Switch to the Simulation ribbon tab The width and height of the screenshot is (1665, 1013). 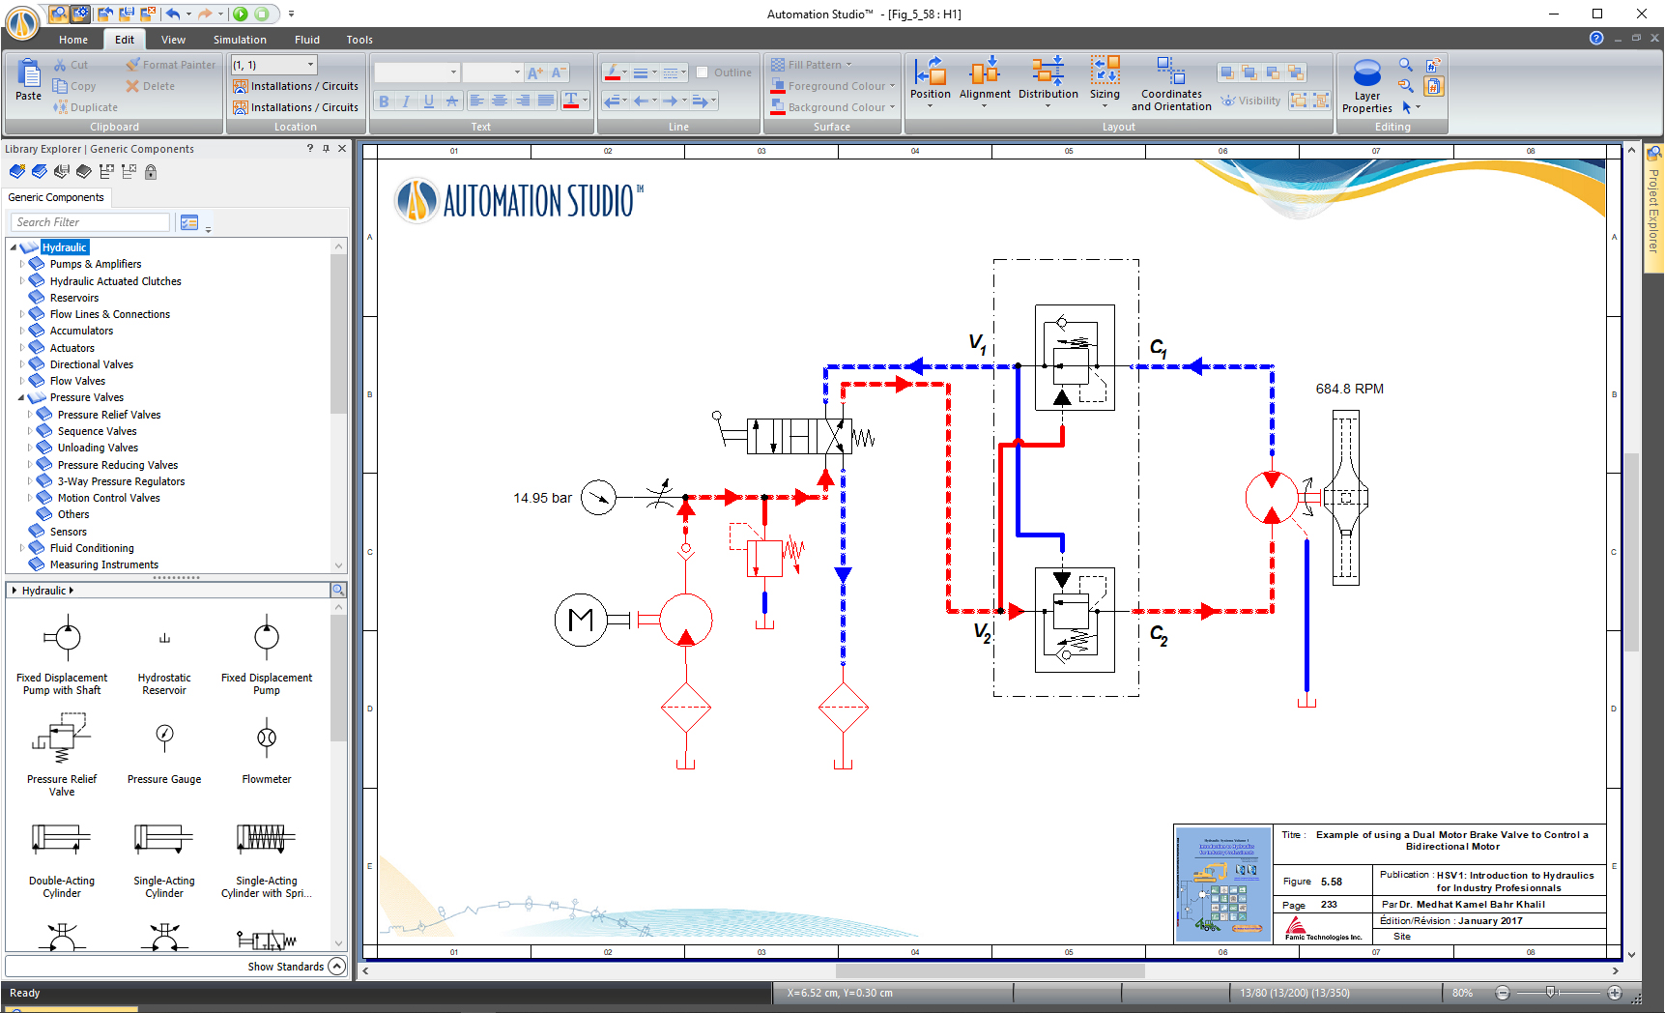pyautogui.click(x=240, y=40)
